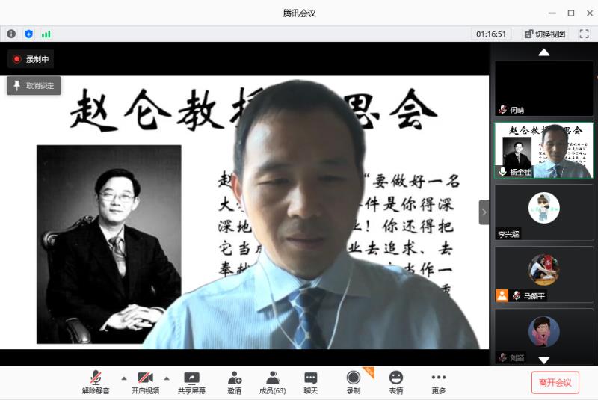This screenshot has height=400, width=598.
Task: Click Share Screen (共享屏幕) icon
Action: click(x=191, y=382)
